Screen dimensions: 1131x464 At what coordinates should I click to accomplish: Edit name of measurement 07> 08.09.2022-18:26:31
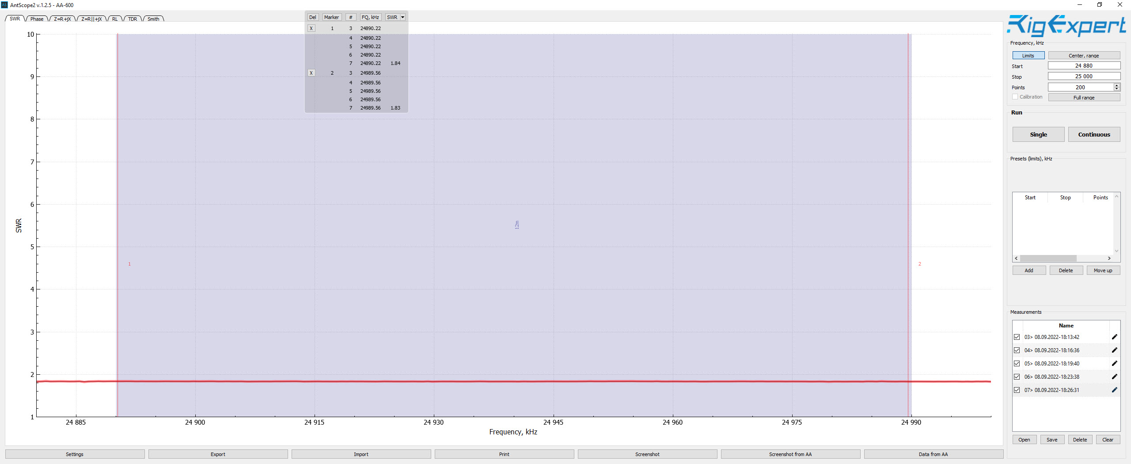point(1114,390)
